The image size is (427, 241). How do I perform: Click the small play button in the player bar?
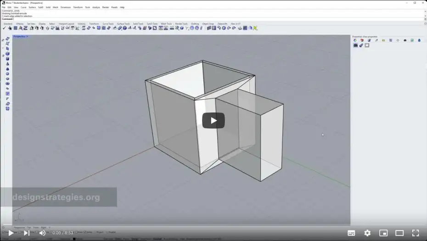[11, 233]
